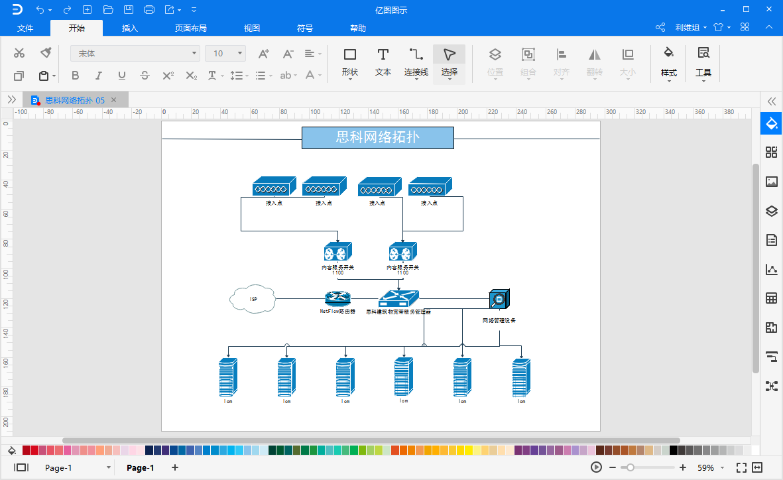
Task: Open the font color A dropdown
Action: click(313, 76)
